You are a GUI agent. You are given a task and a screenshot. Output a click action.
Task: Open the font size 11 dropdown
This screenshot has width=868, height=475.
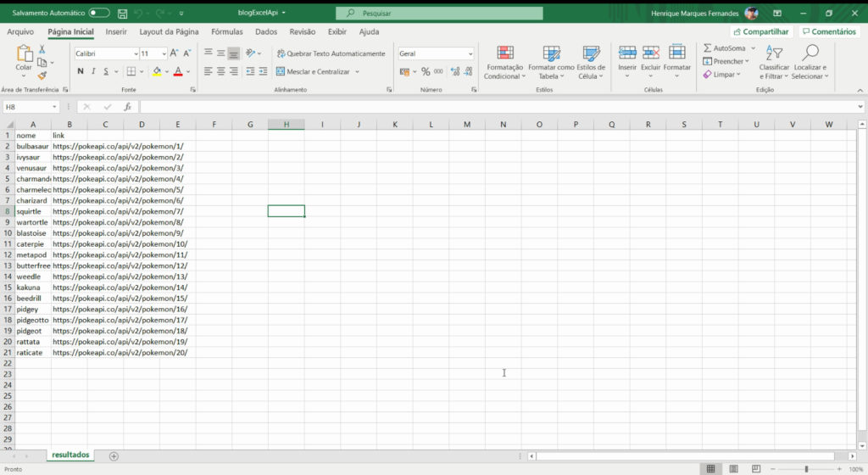pos(164,53)
